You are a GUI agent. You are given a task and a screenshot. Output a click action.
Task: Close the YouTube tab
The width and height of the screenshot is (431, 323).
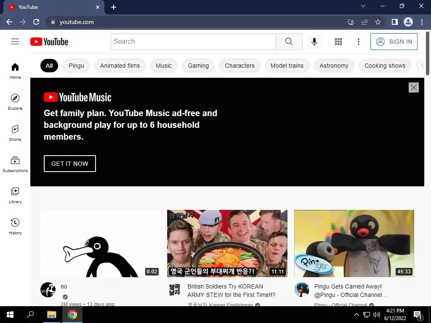pos(98,7)
